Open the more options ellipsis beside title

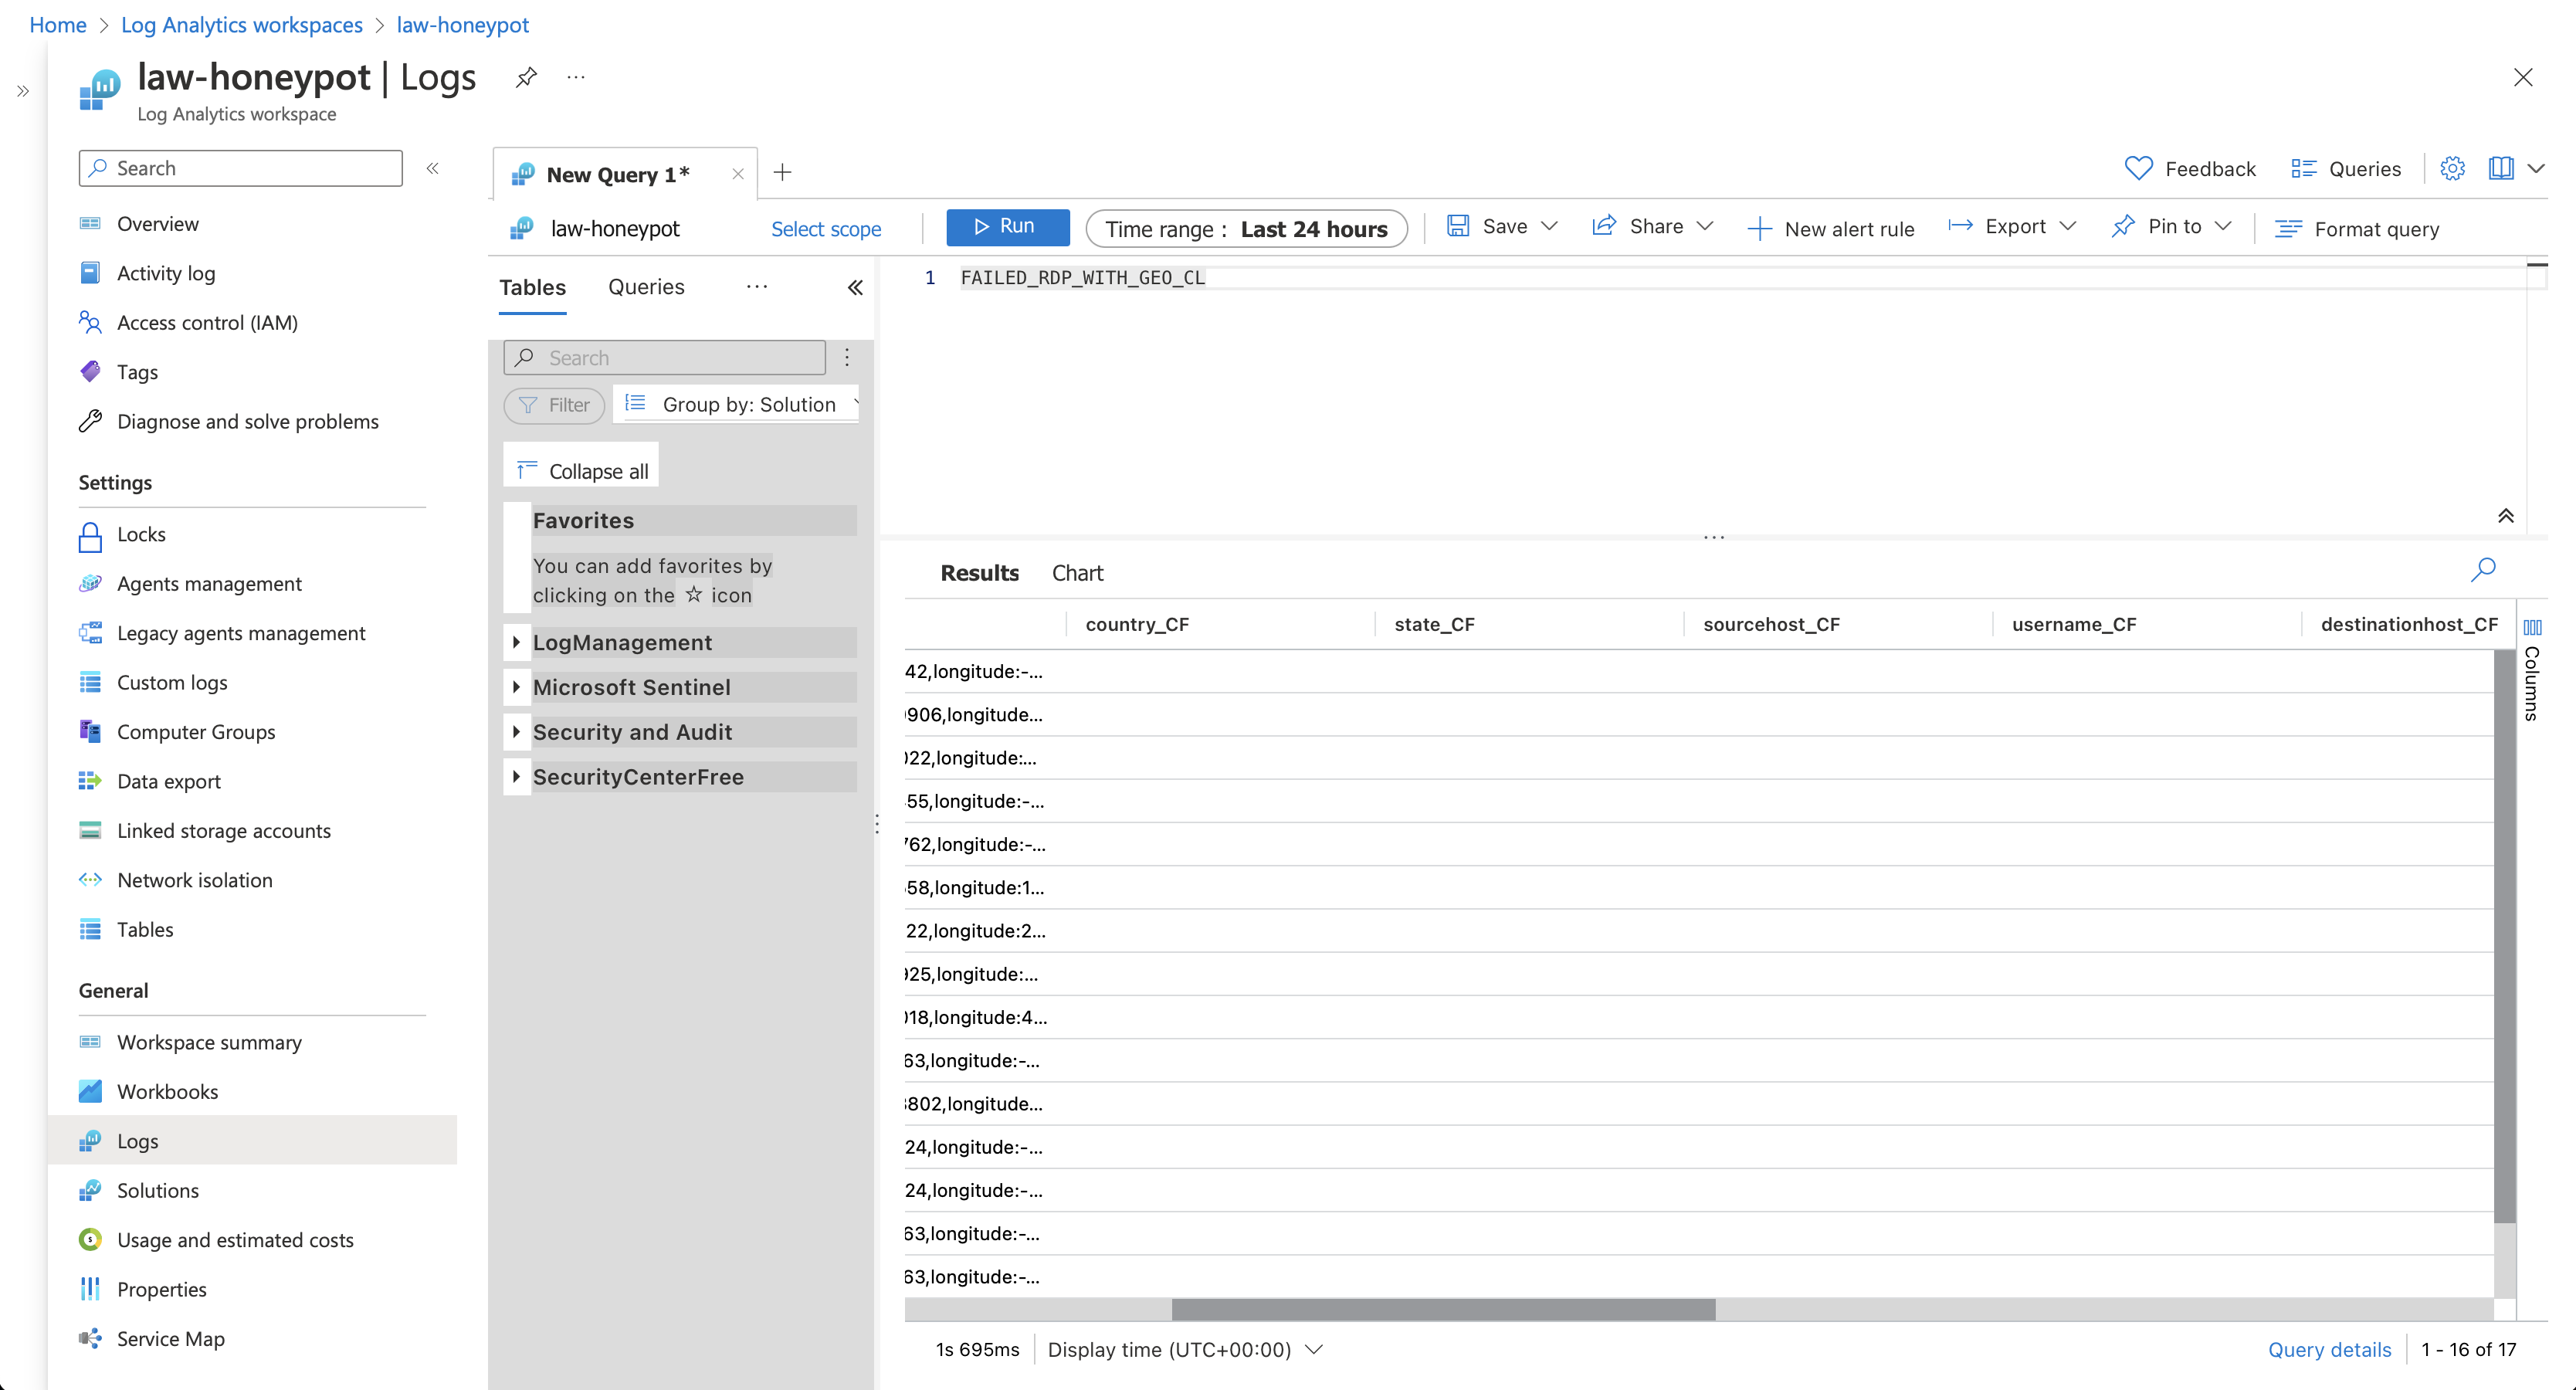(576, 77)
